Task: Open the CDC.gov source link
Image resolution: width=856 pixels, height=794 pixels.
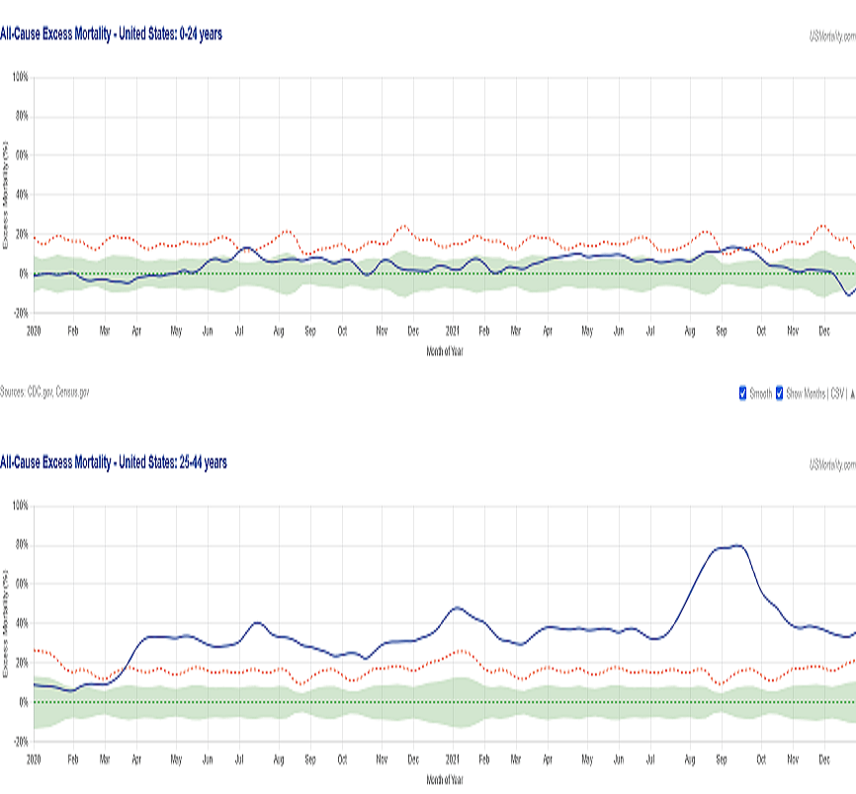Action: point(43,392)
